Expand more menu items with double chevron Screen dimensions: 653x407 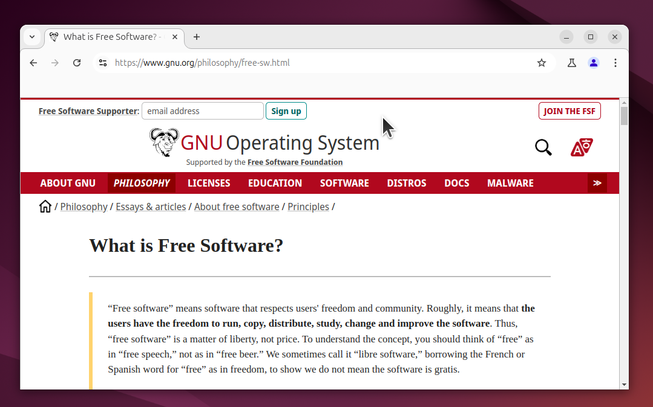(x=597, y=183)
